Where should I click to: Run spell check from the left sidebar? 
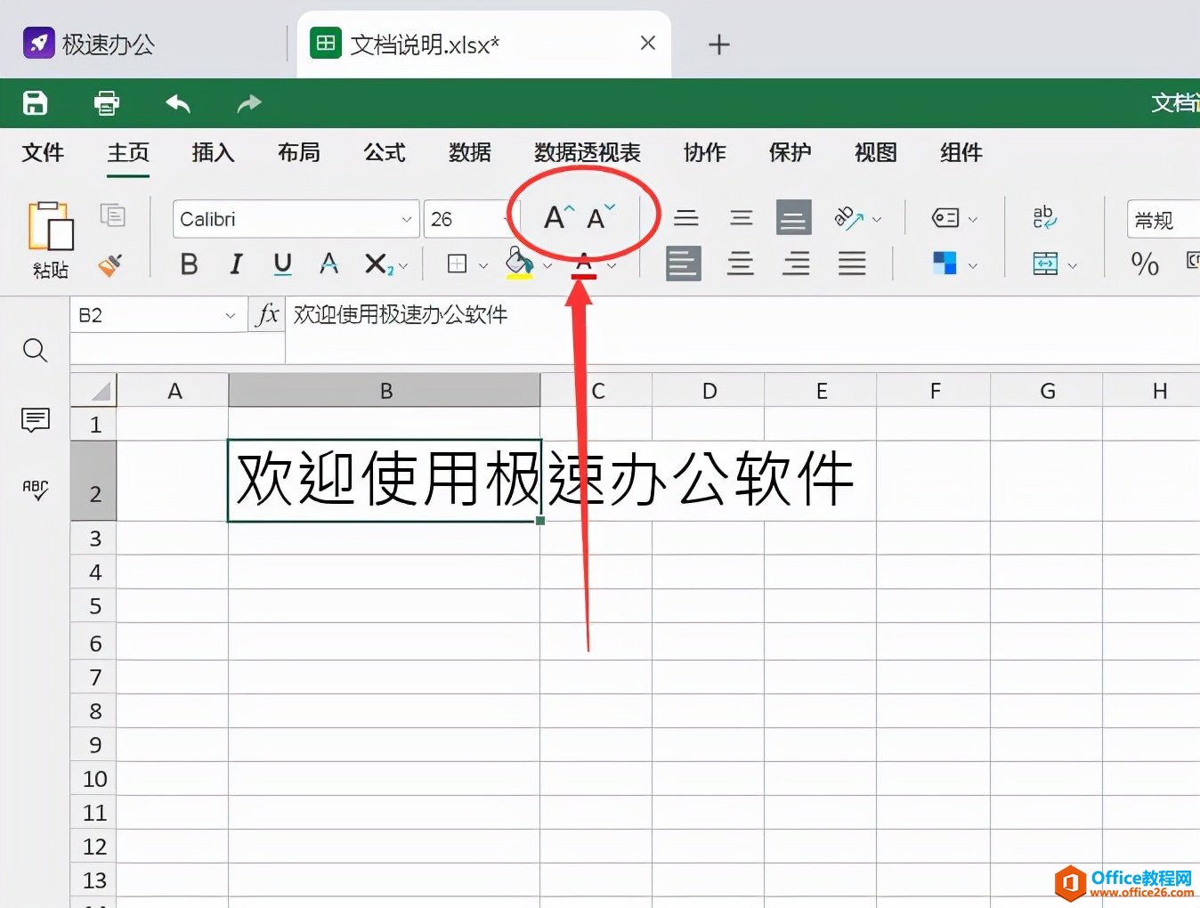click(x=35, y=489)
